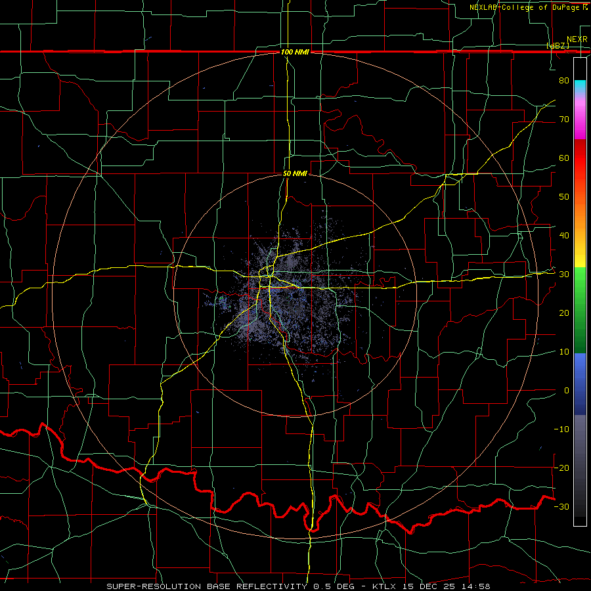Viewport: 591px width, 591px height.
Task: Click the 40 value on the dBZ scale
Action: tap(564, 236)
